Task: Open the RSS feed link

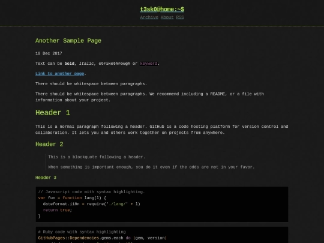Action: [x=180, y=17]
